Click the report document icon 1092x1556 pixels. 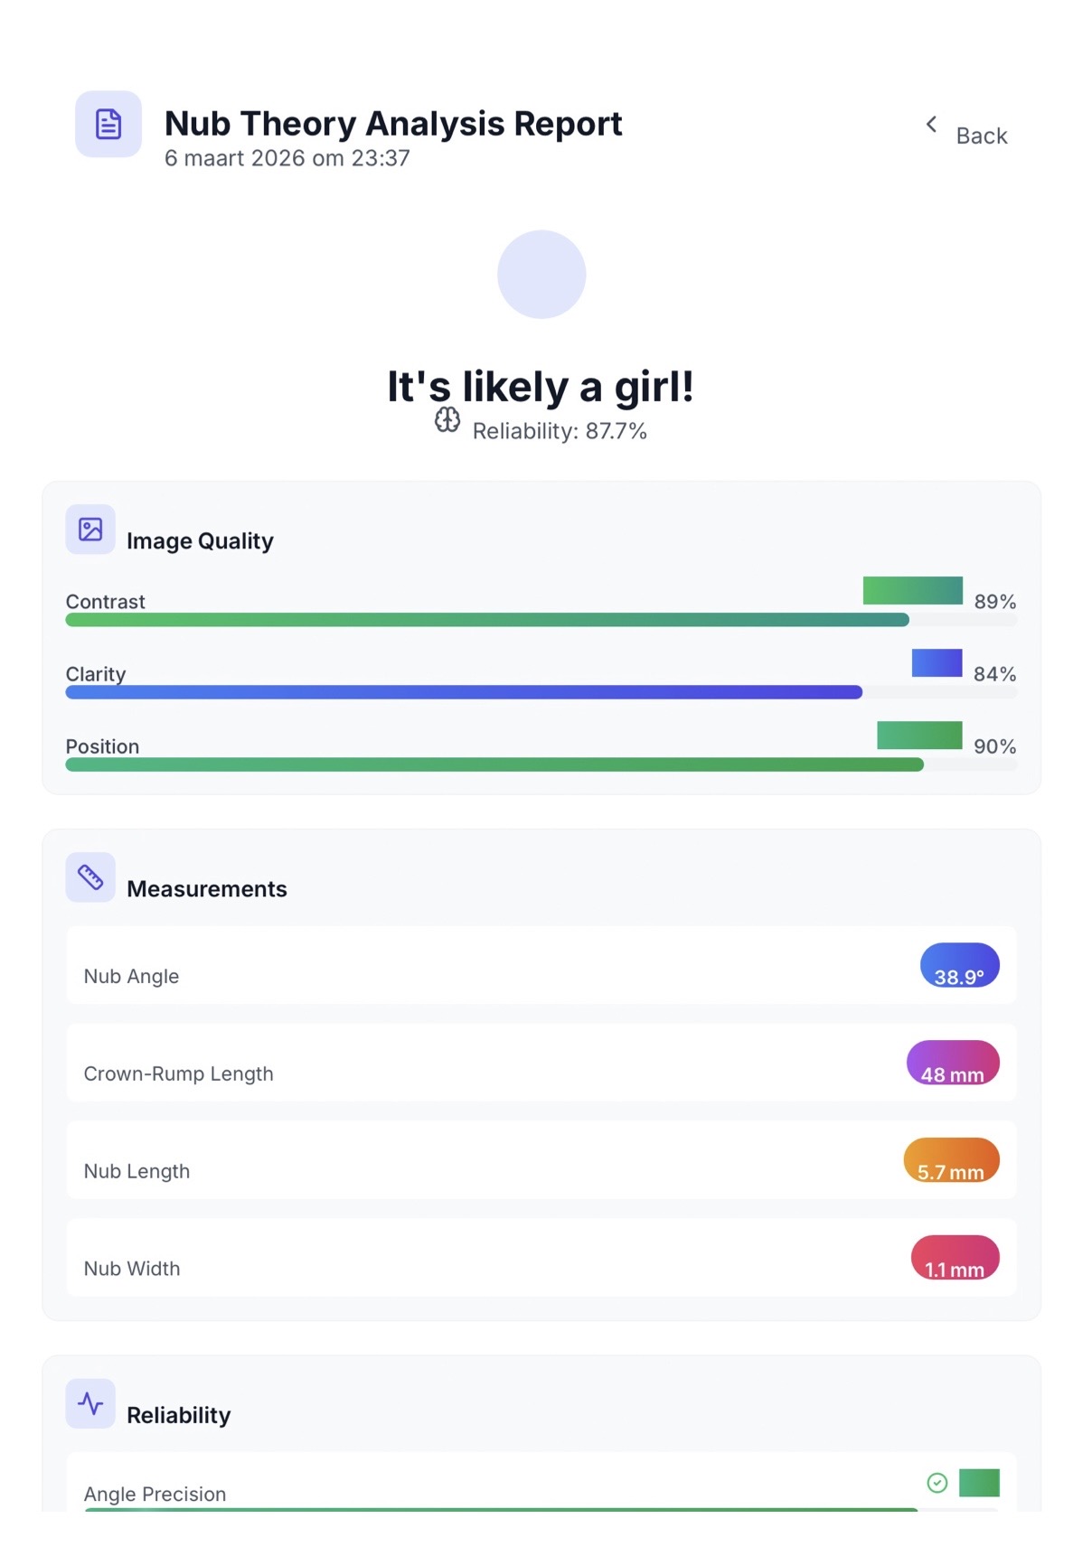click(x=108, y=124)
